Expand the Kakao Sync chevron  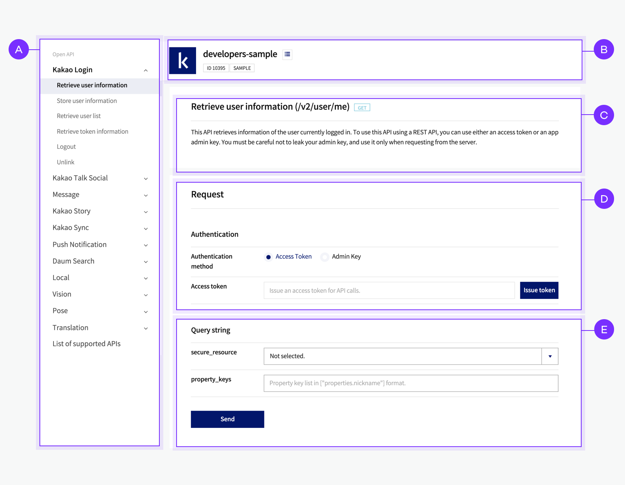146,228
